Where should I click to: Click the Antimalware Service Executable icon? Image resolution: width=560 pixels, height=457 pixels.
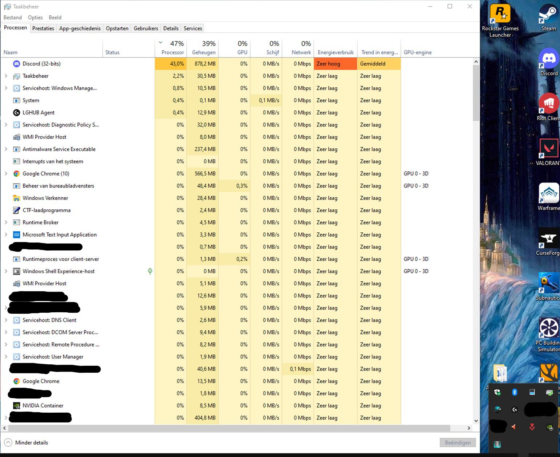pyautogui.click(x=16, y=149)
